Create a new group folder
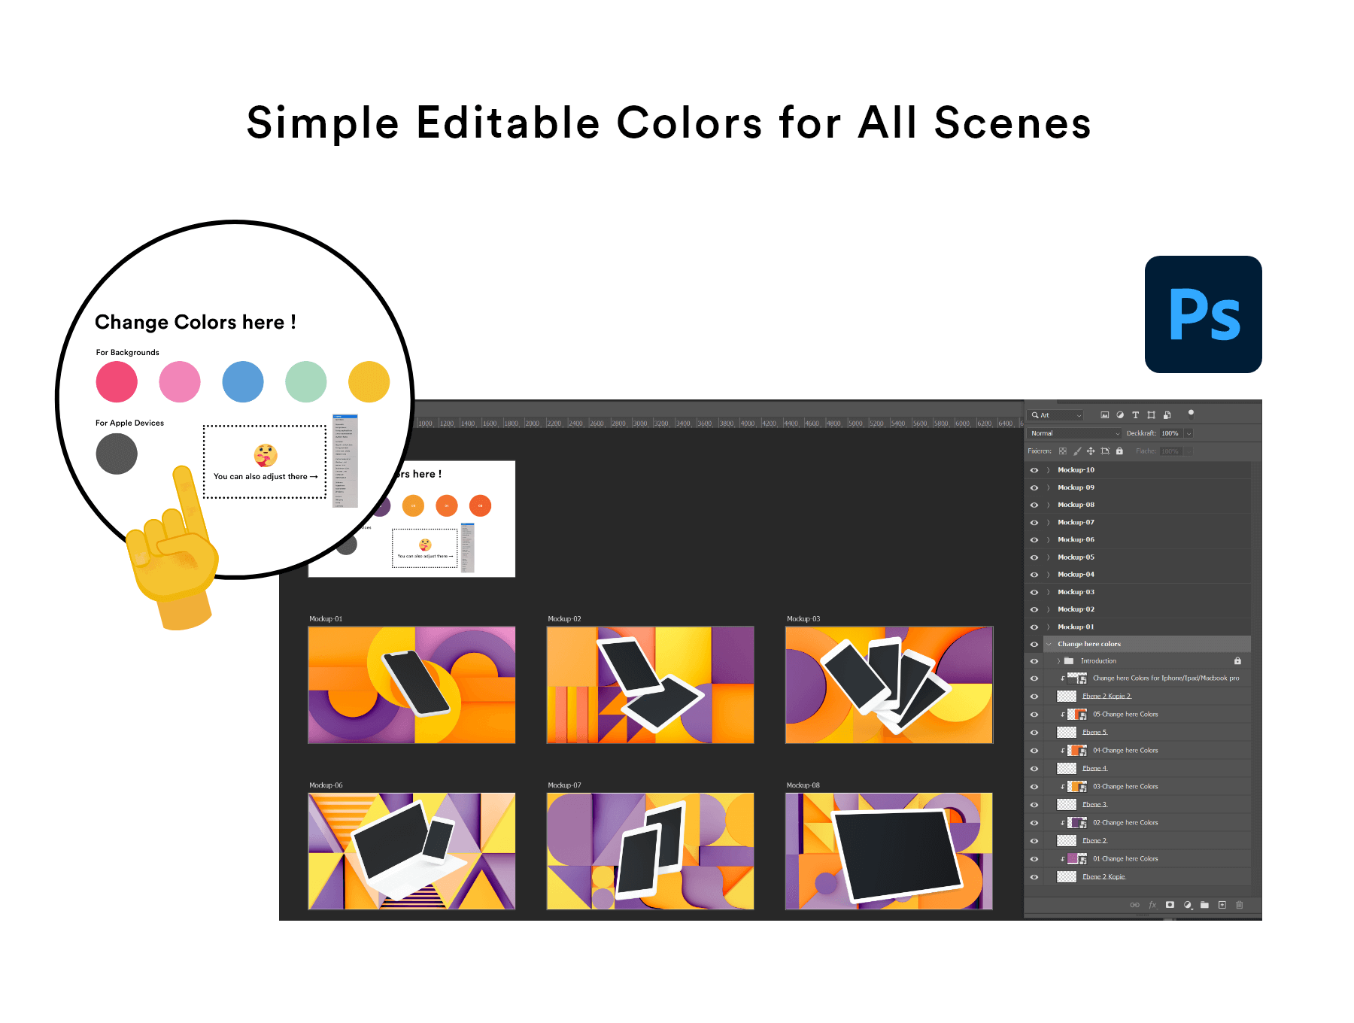 [1204, 905]
